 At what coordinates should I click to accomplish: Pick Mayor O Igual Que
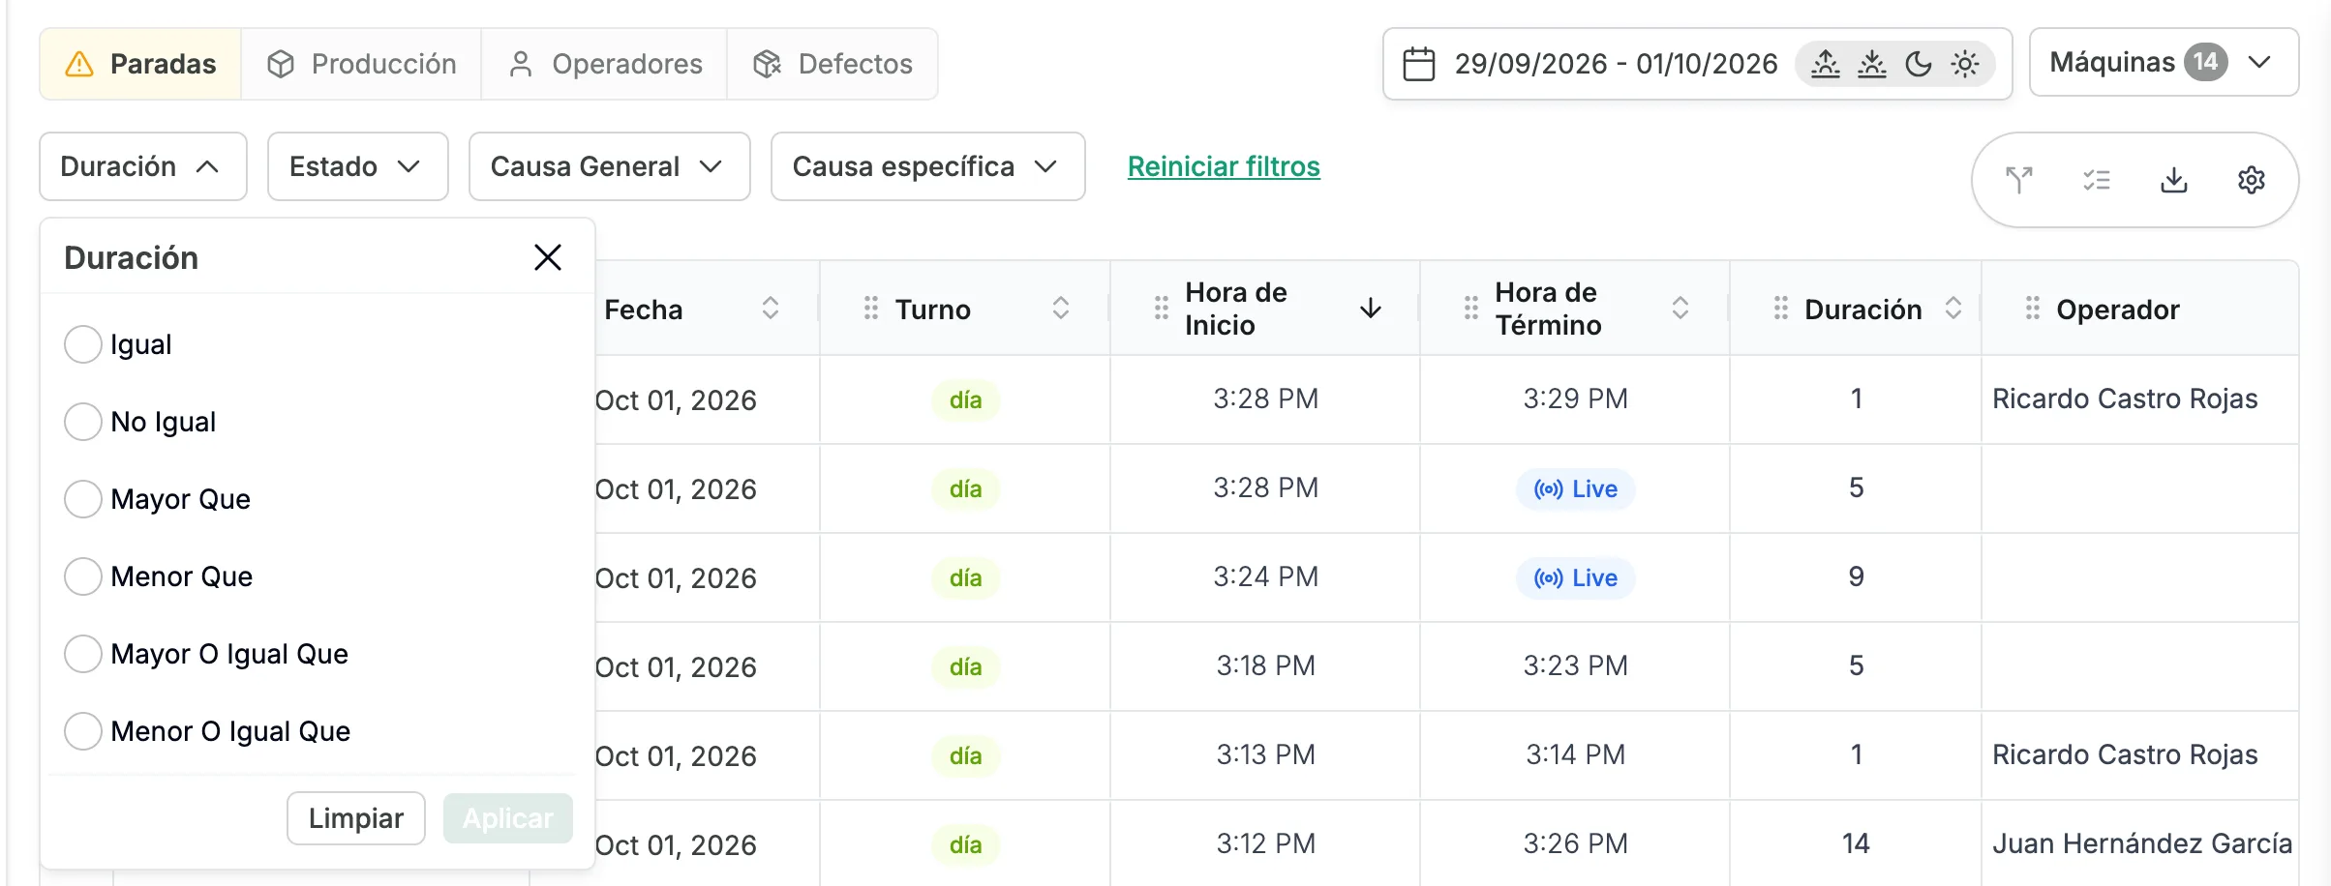pos(83,654)
